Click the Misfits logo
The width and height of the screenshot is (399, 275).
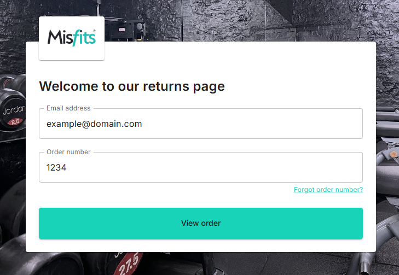pyautogui.click(x=72, y=38)
